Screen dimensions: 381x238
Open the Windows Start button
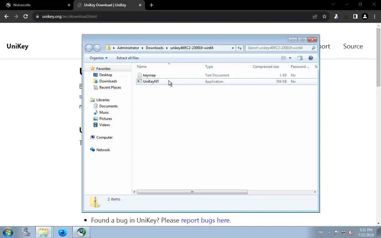point(8,232)
